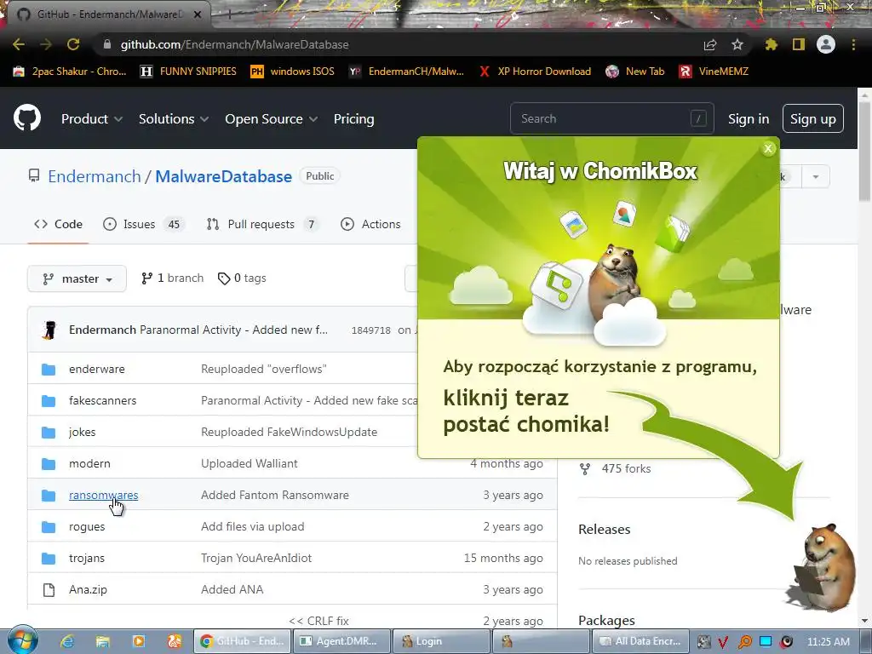This screenshot has width=872, height=654.
Task: Click the GitHub Octocat logo
Action: [27, 118]
